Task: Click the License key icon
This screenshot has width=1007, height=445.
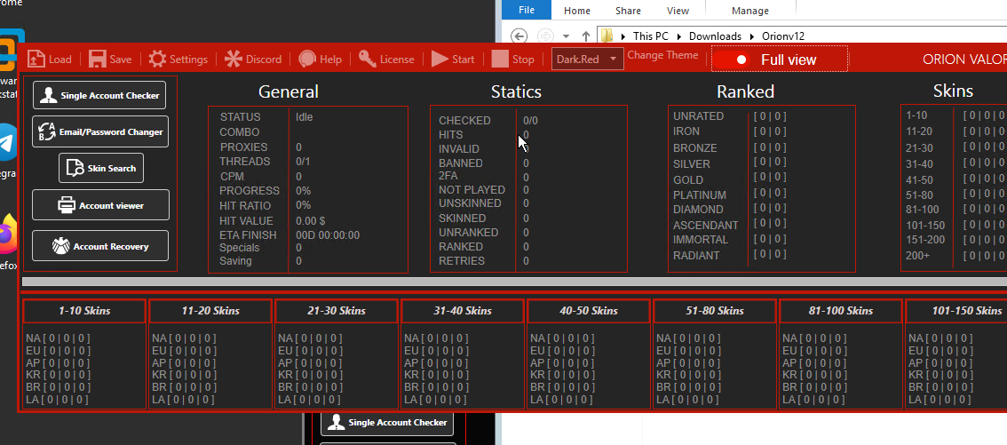Action: pos(368,60)
